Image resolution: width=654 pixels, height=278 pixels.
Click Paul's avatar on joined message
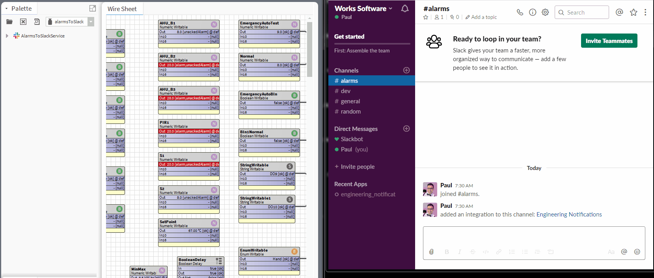430,189
